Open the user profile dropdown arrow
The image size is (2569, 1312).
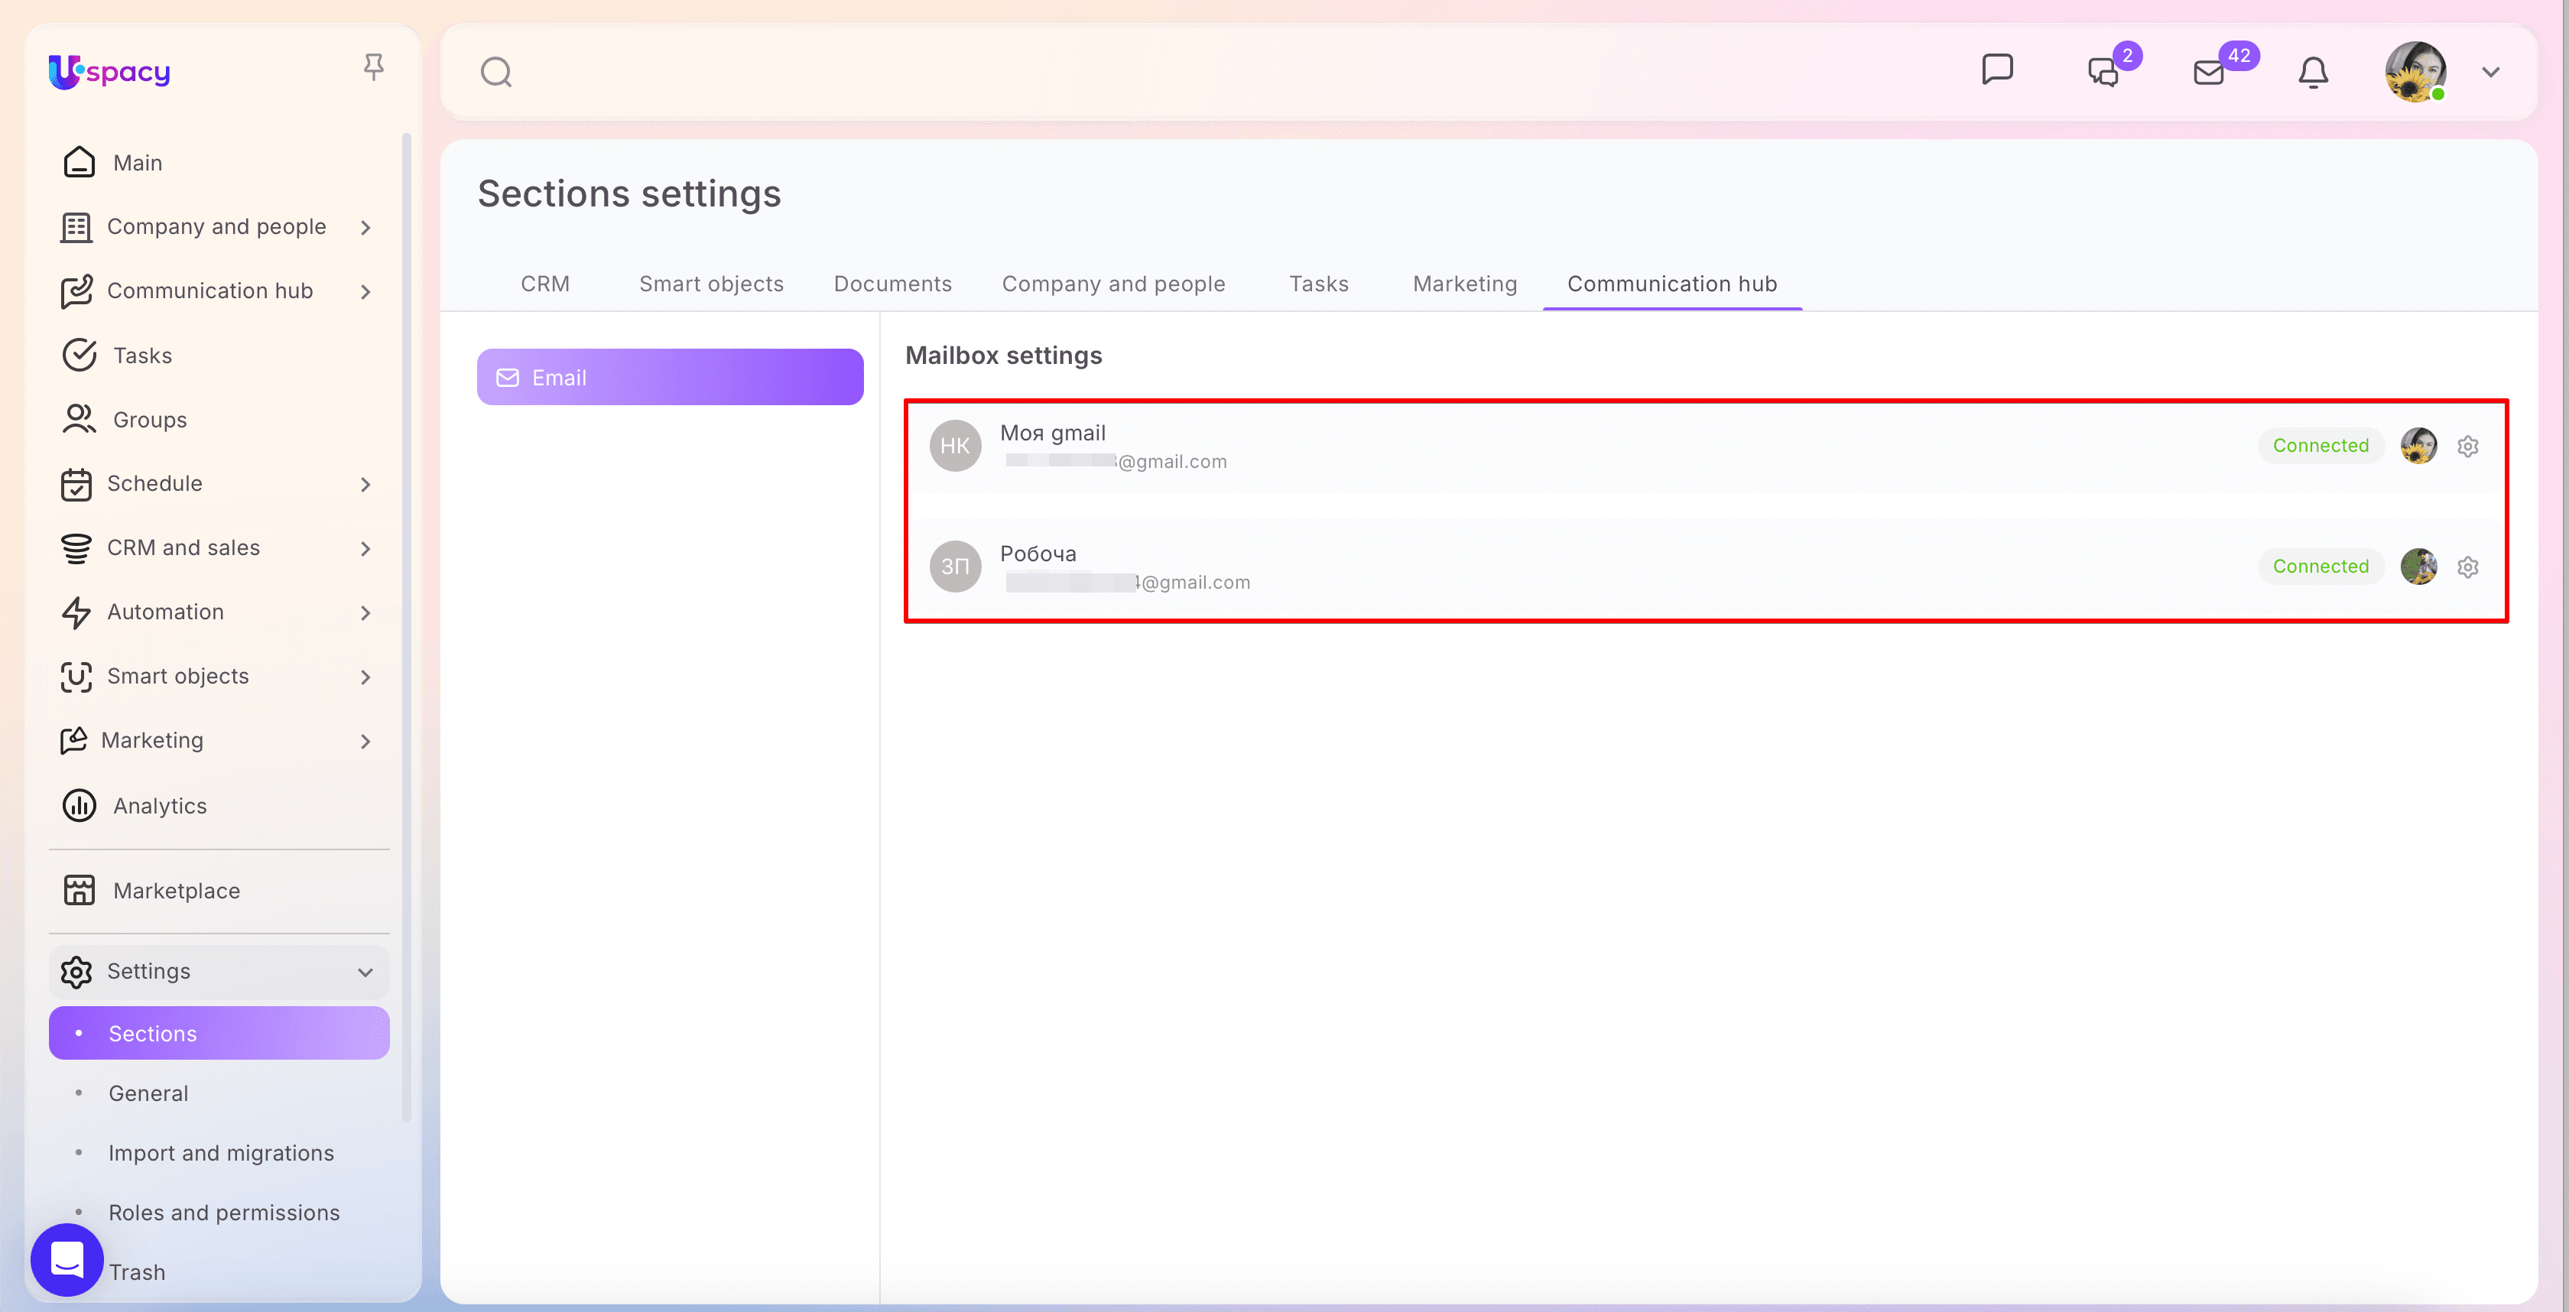[2491, 73]
